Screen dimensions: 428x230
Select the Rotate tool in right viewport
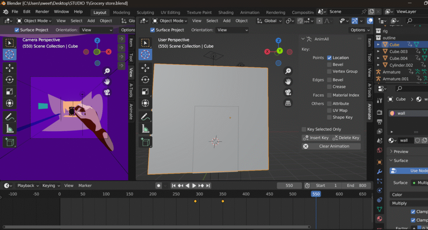145,79
